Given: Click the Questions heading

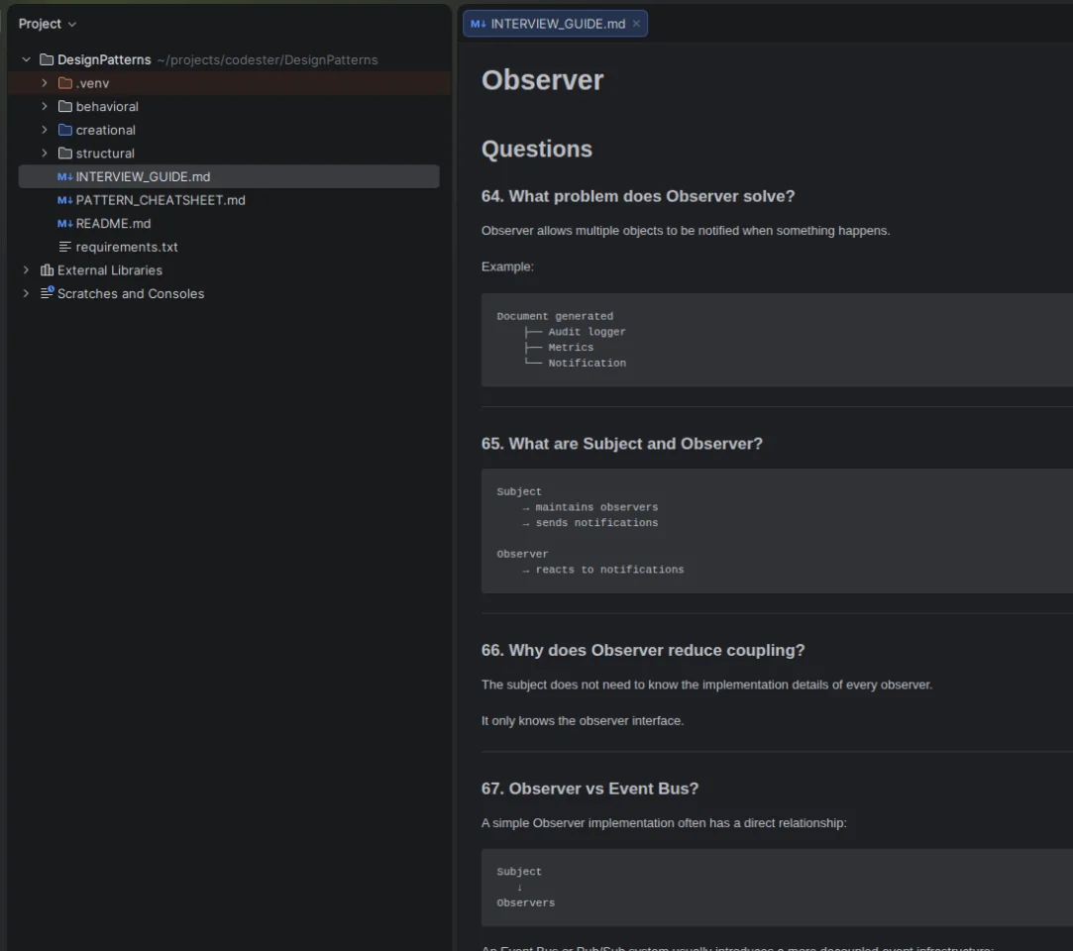Looking at the screenshot, I should [x=537, y=150].
